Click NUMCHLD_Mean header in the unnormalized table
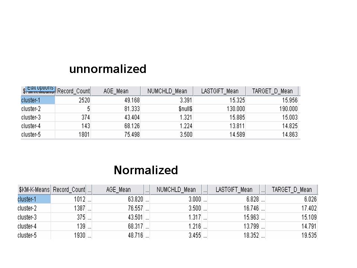The height and width of the screenshot is (268, 357). 167,91
